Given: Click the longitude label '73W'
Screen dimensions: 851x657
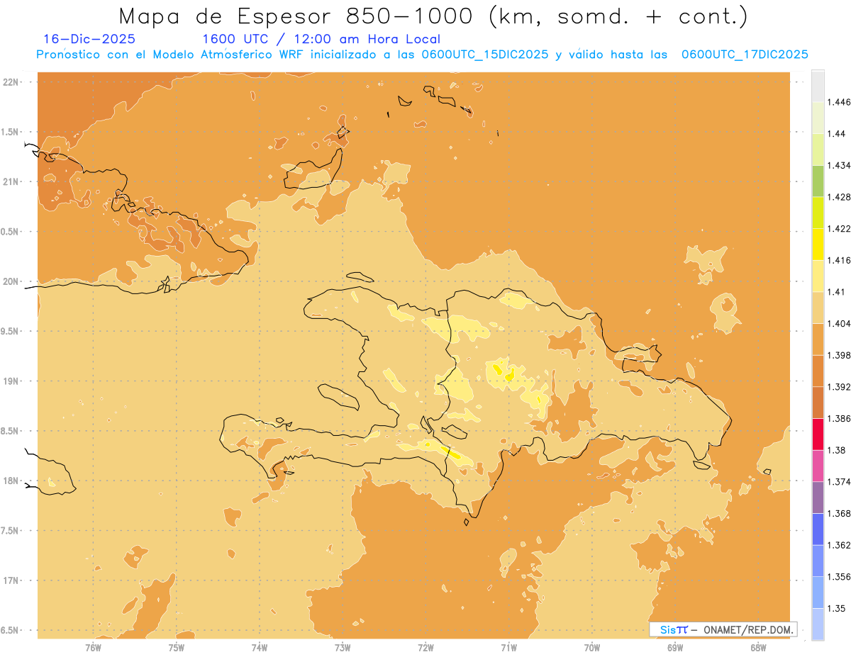Looking at the screenshot, I should [x=343, y=647].
